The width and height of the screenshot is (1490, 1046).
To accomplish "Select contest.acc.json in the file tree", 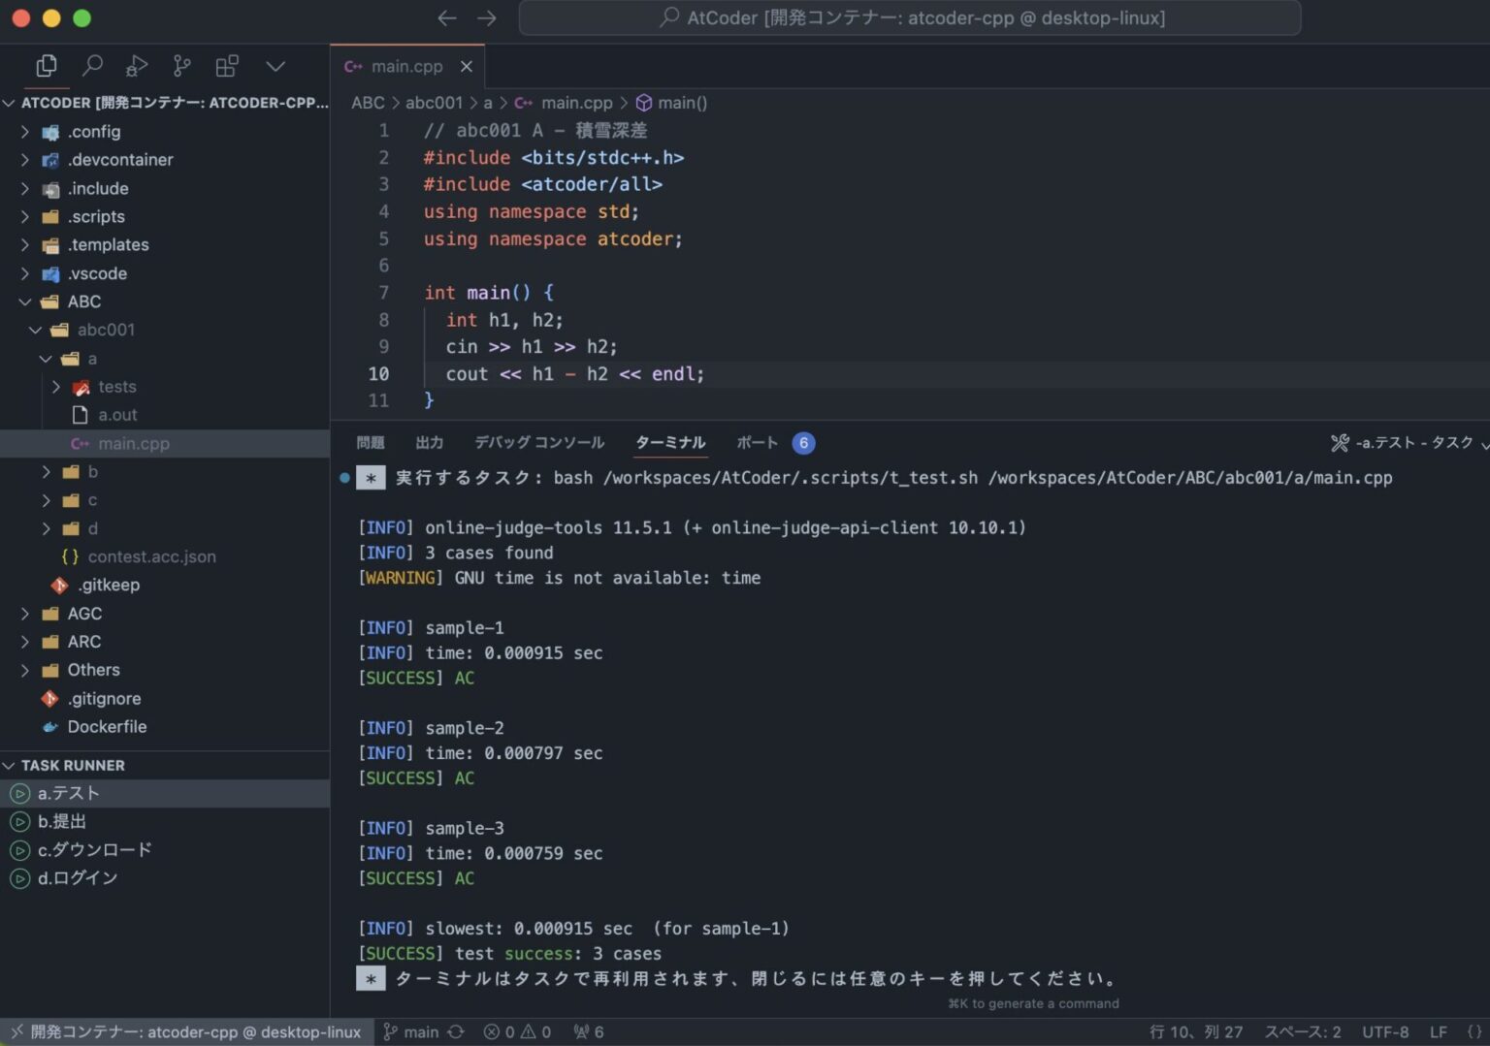I will 151,556.
